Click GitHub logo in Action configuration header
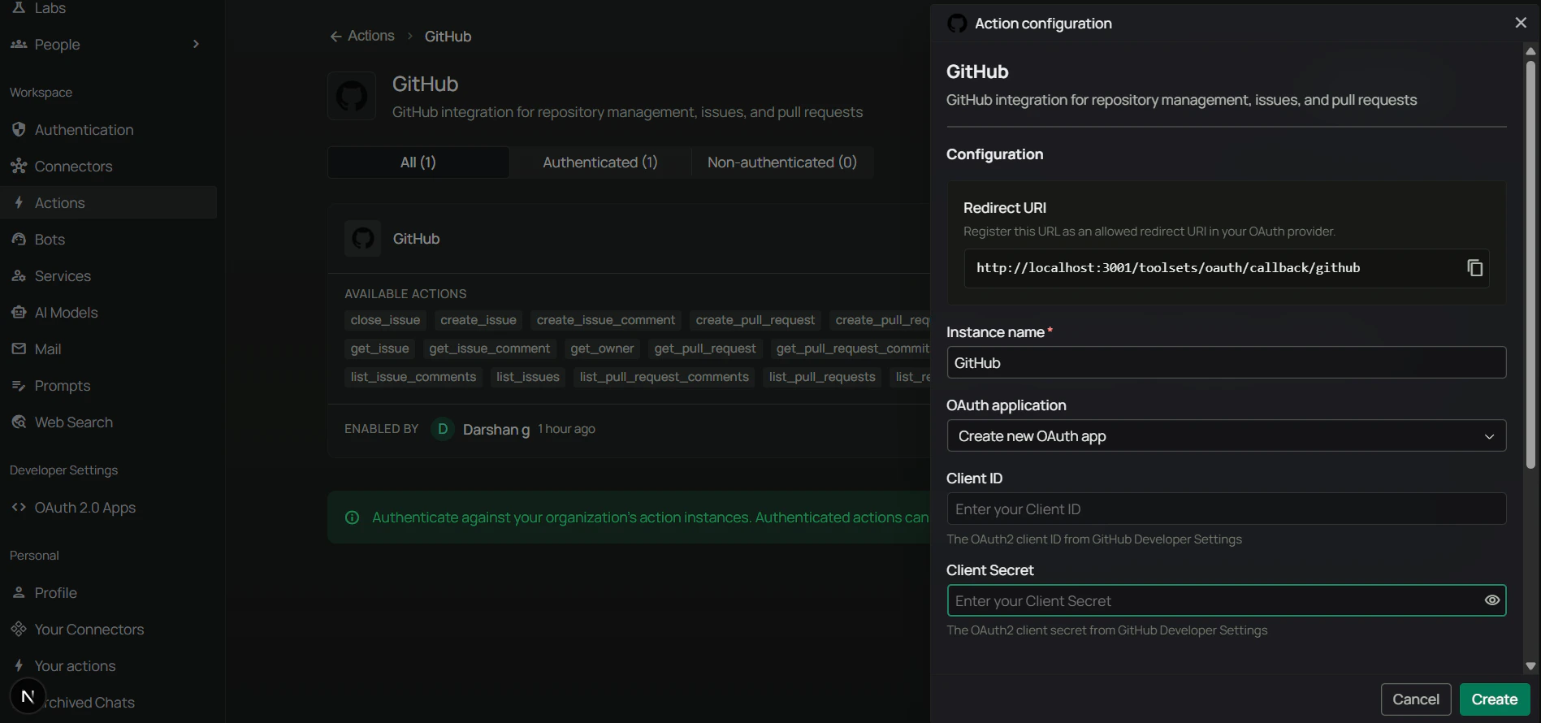This screenshot has width=1541, height=723. [957, 24]
